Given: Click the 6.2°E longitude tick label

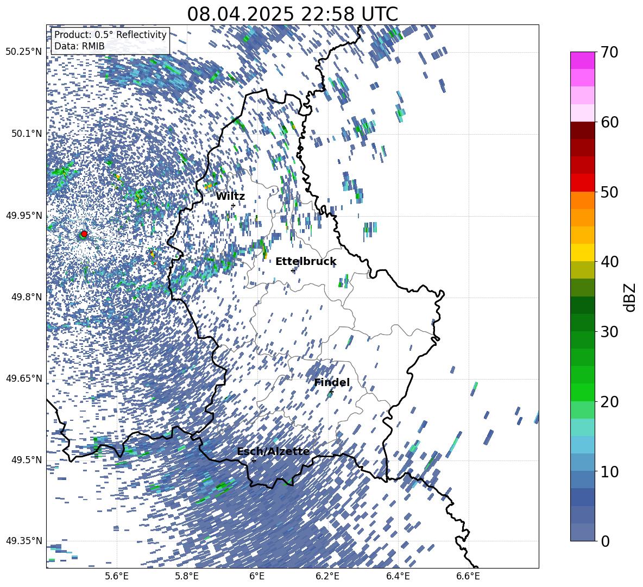Looking at the screenshot, I should pyautogui.click(x=327, y=576).
